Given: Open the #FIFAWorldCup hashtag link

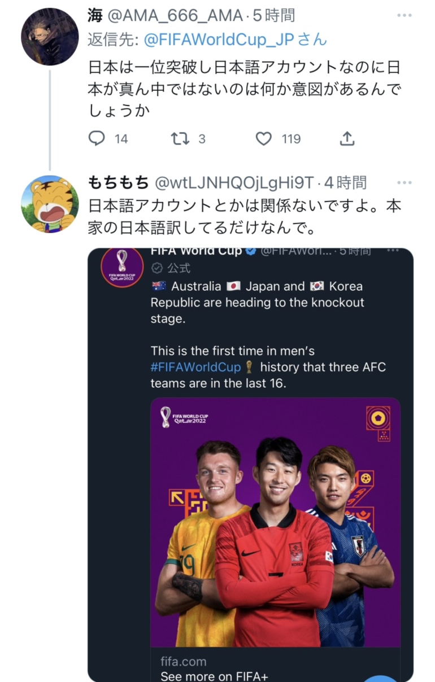Looking at the screenshot, I should click(x=195, y=367).
